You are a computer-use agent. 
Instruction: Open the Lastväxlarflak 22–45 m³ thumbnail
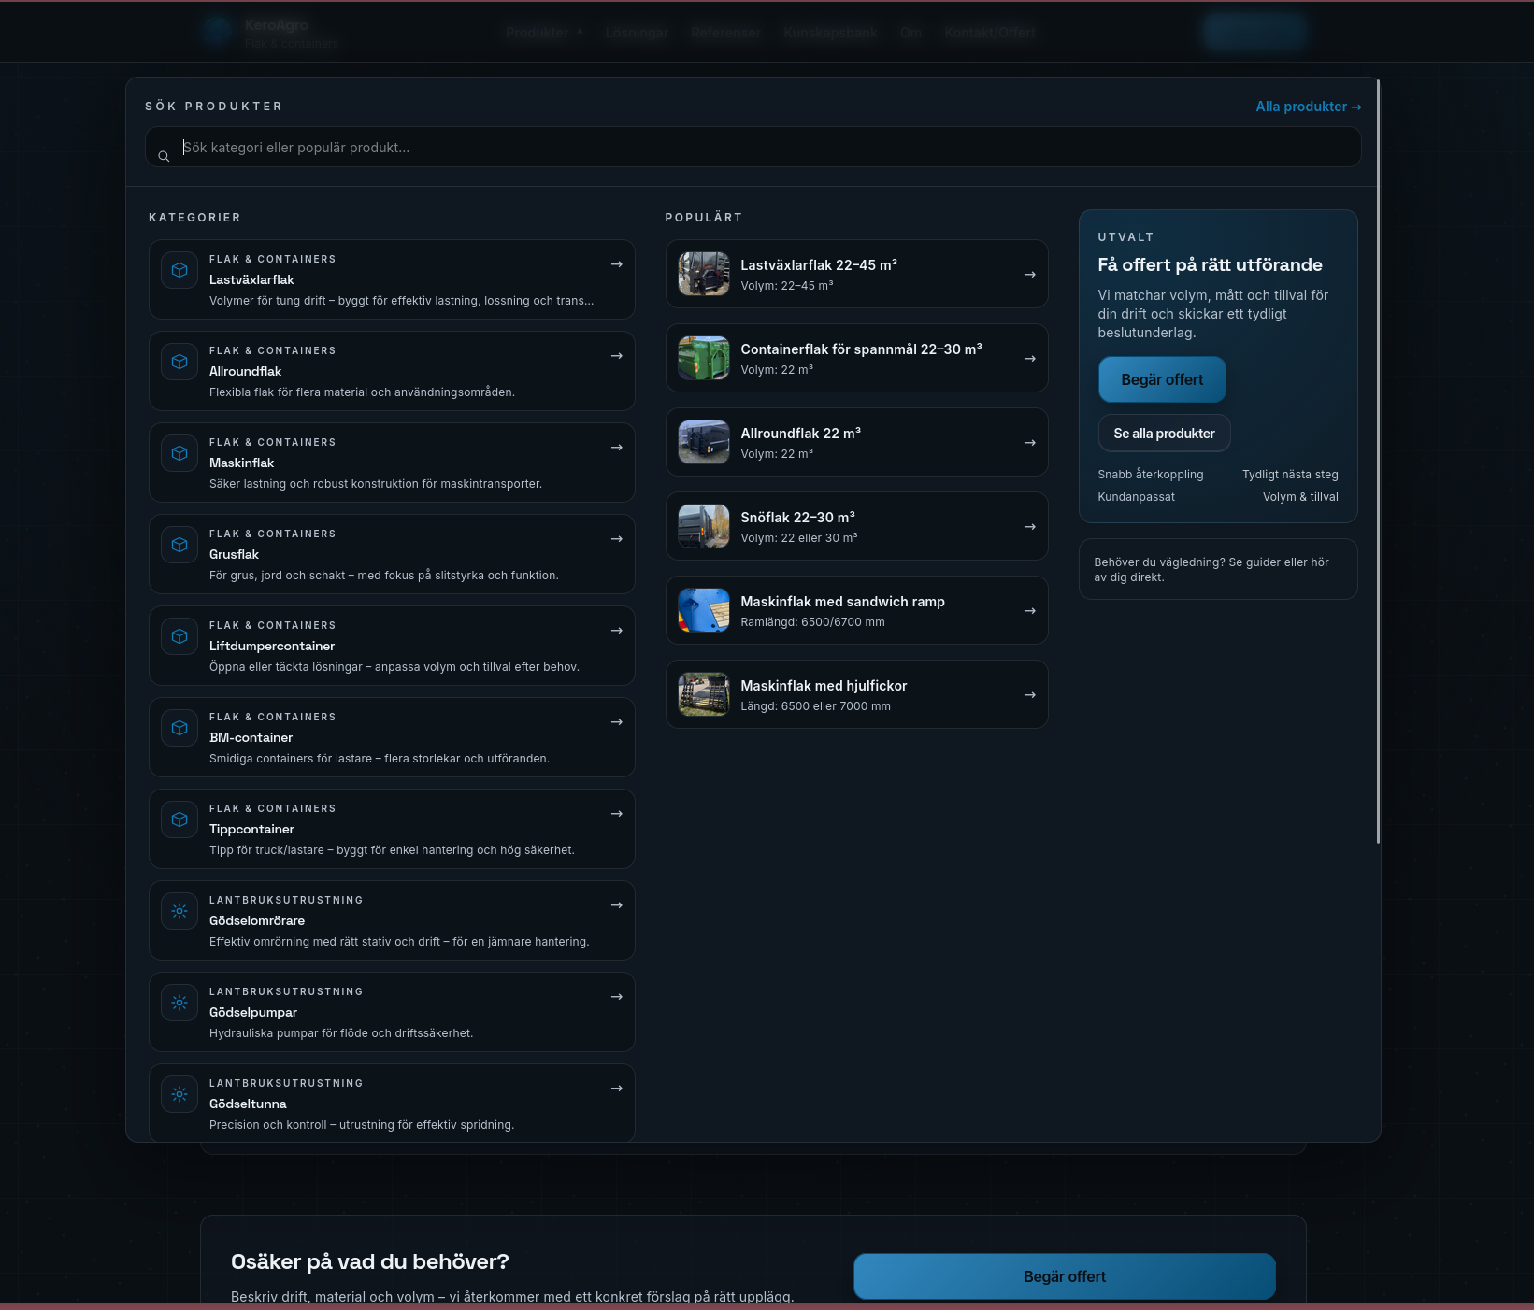(x=703, y=274)
